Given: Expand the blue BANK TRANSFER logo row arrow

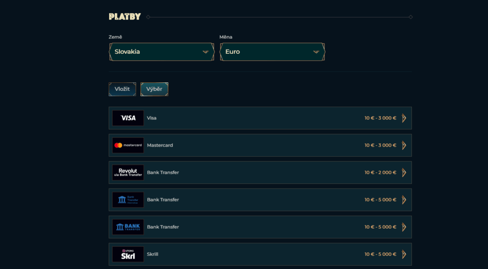Looking at the screenshot, I should [x=404, y=227].
